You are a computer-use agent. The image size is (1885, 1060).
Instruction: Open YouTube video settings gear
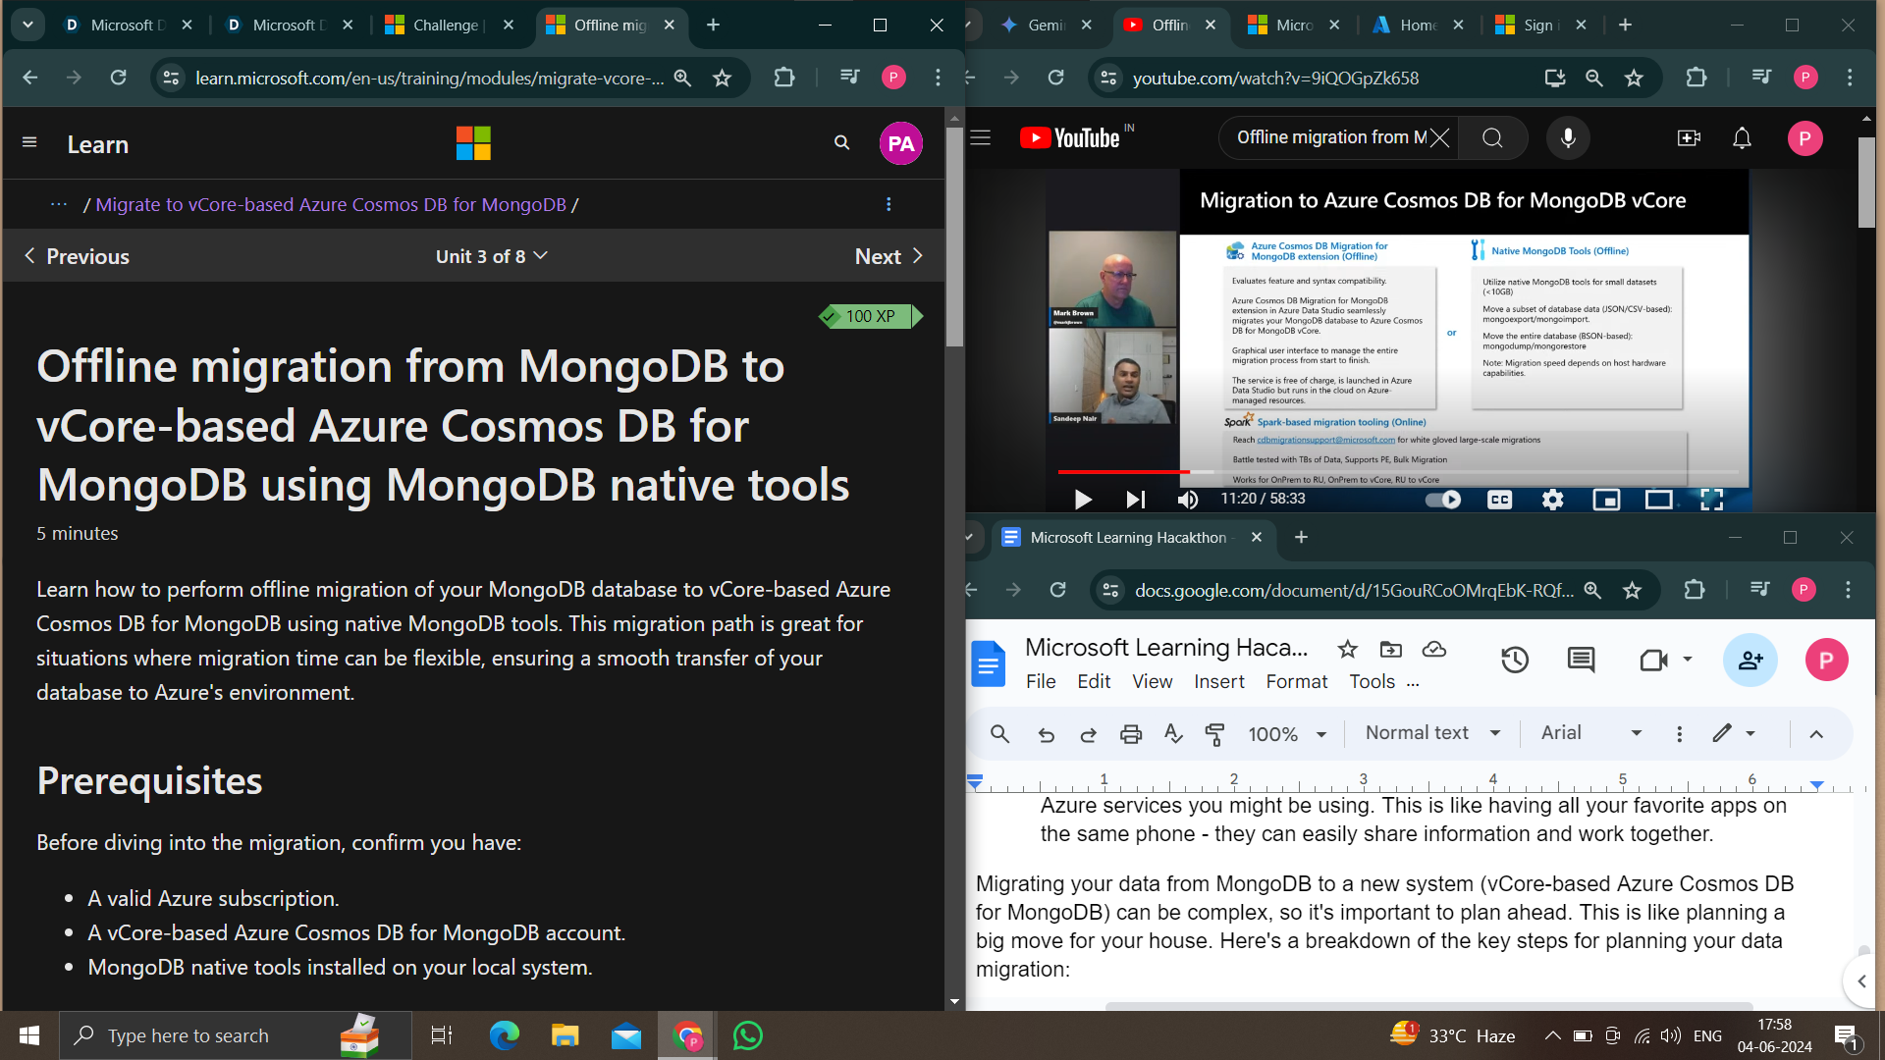[1552, 500]
